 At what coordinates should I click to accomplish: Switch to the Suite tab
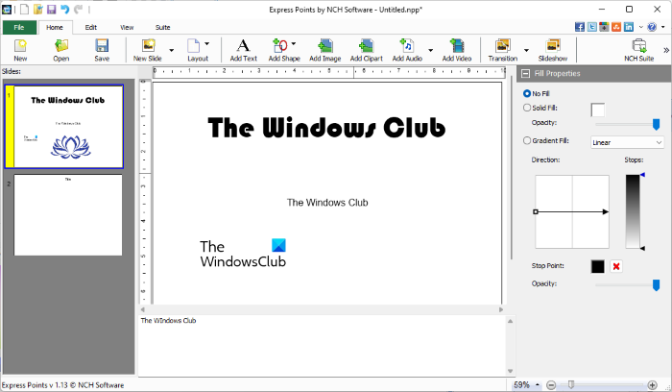click(162, 28)
